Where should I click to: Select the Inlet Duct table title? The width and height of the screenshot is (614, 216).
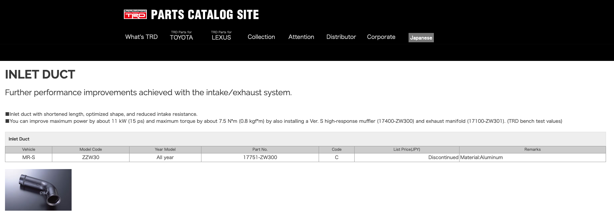pos(19,139)
